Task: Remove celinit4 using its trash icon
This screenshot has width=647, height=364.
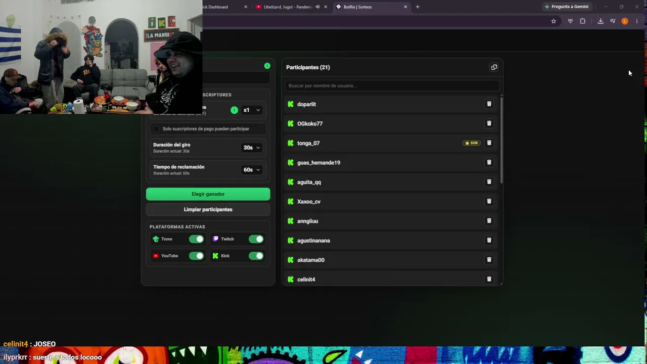Action: [489, 279]
